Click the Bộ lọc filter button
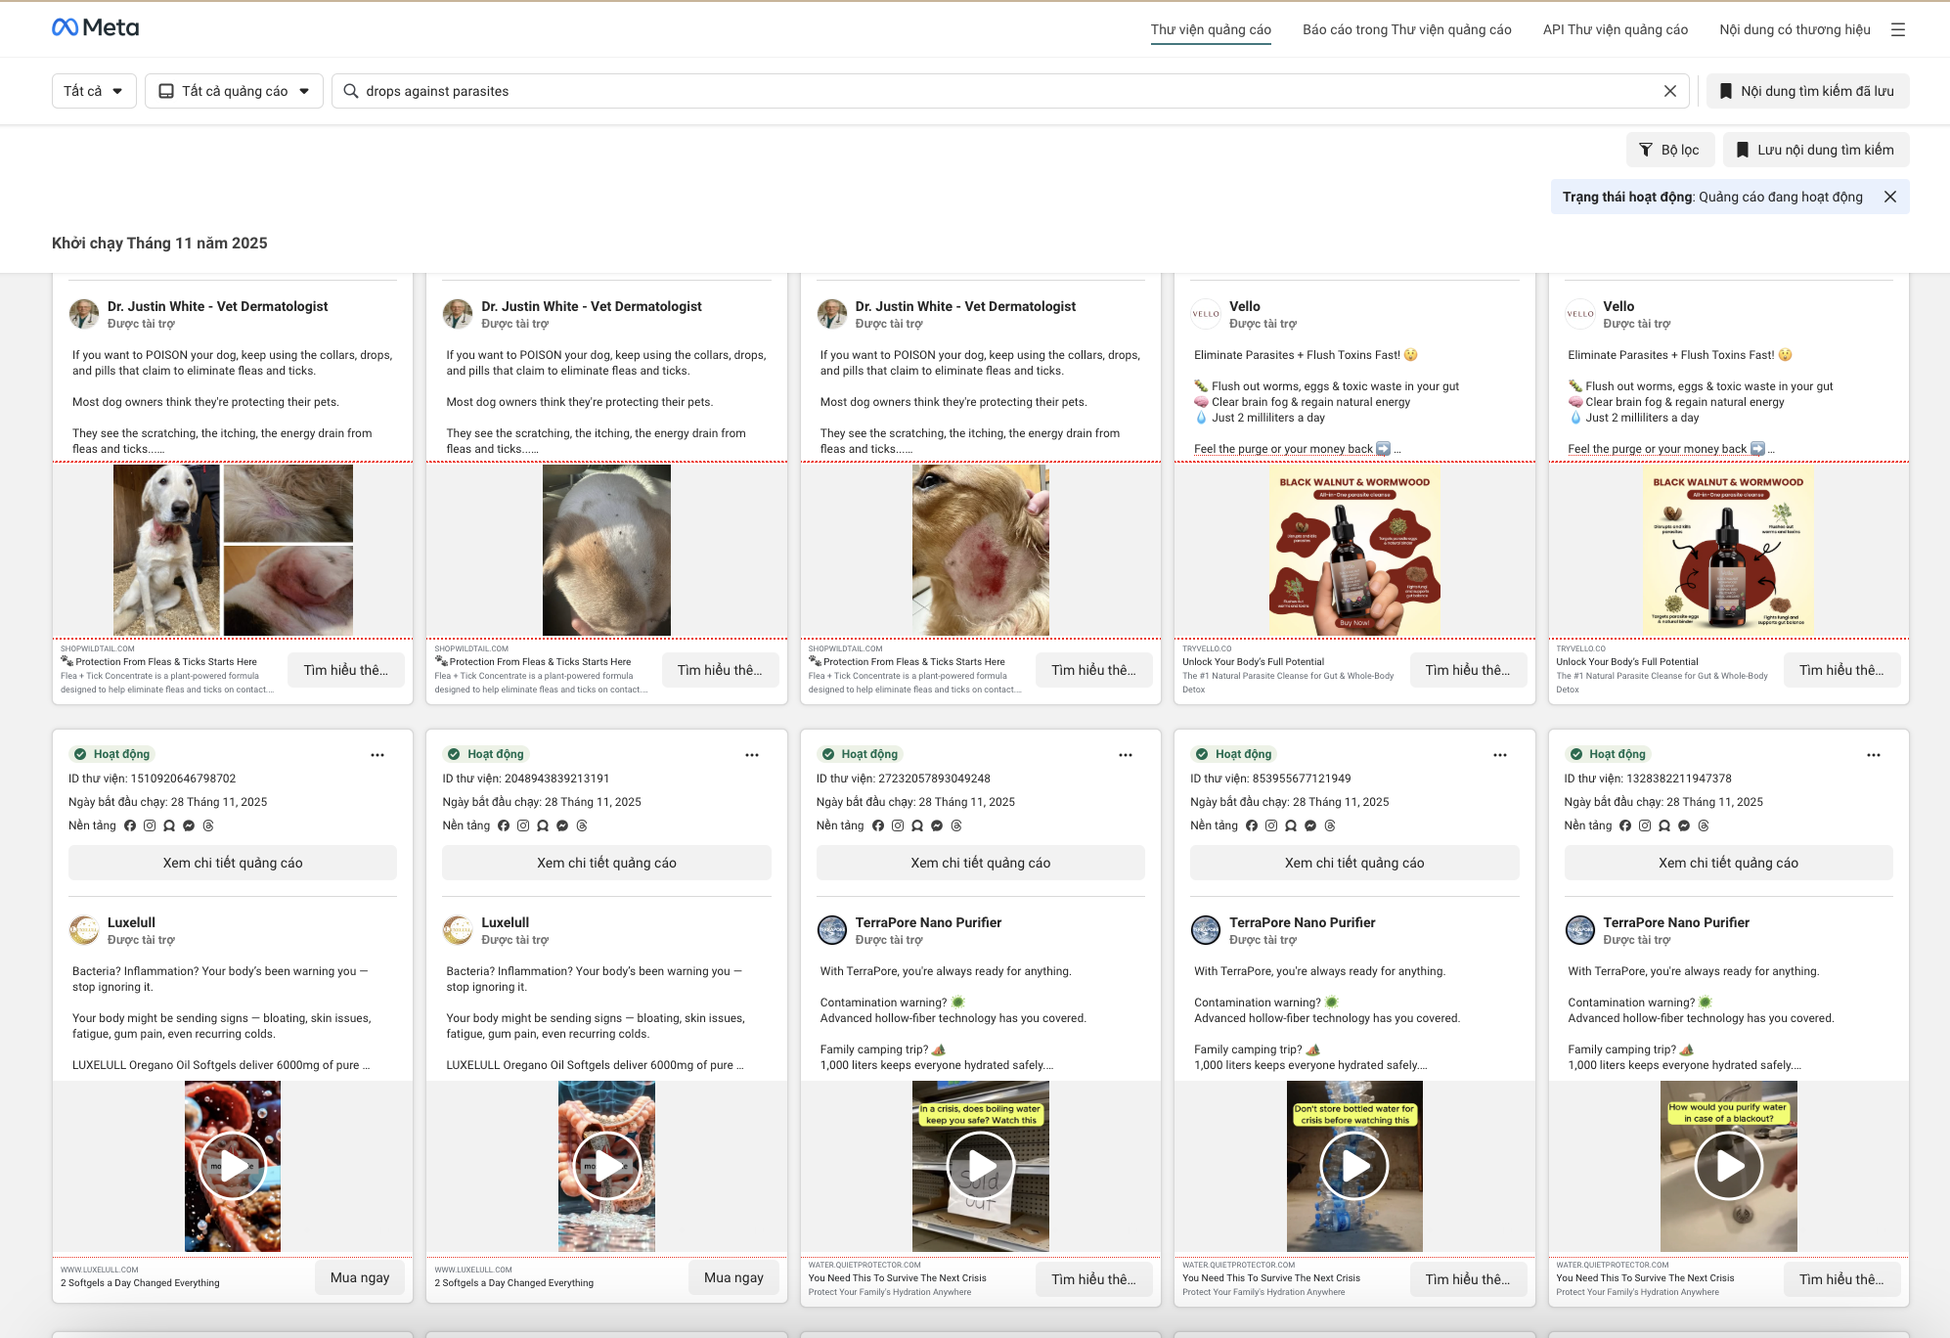The width and height of the screenshot is (1950, 1338). point(1669,150)
